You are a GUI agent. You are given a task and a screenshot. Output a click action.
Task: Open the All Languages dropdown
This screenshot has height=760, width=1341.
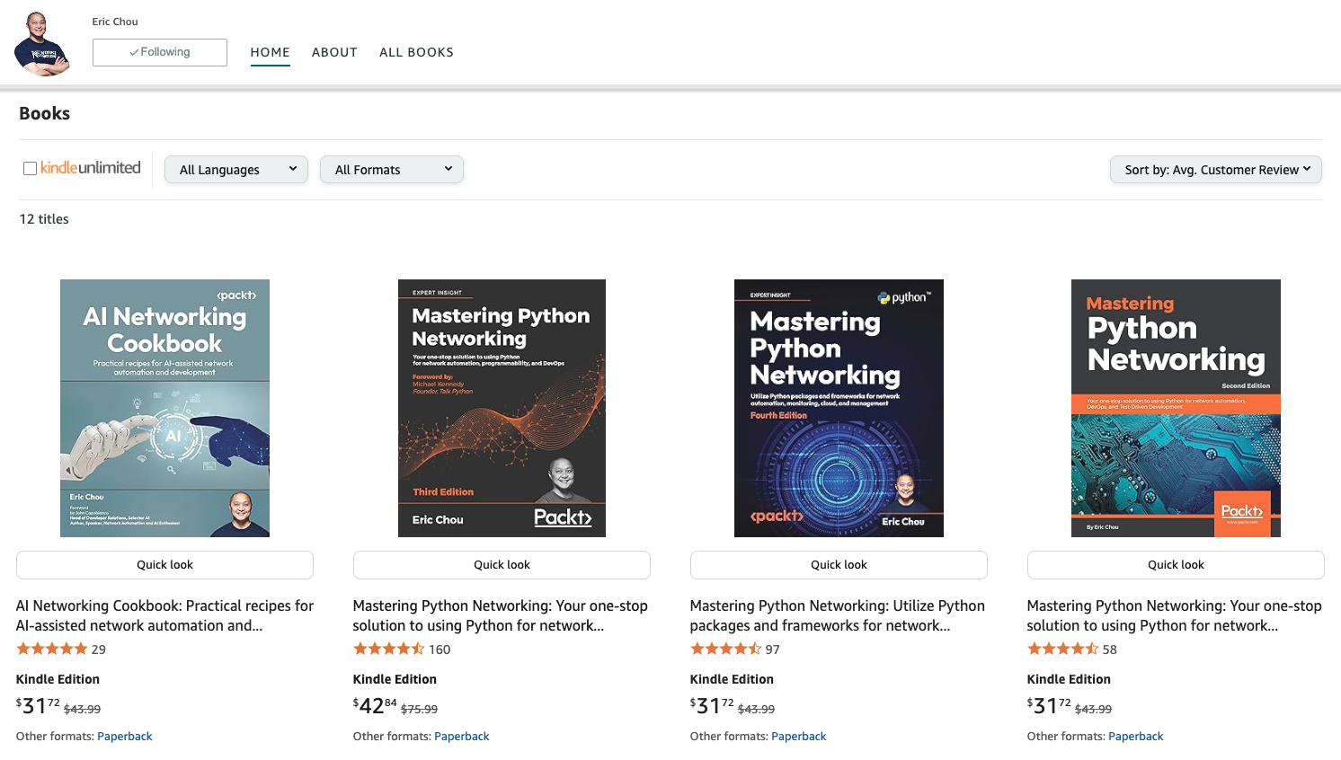pos(236,170)
